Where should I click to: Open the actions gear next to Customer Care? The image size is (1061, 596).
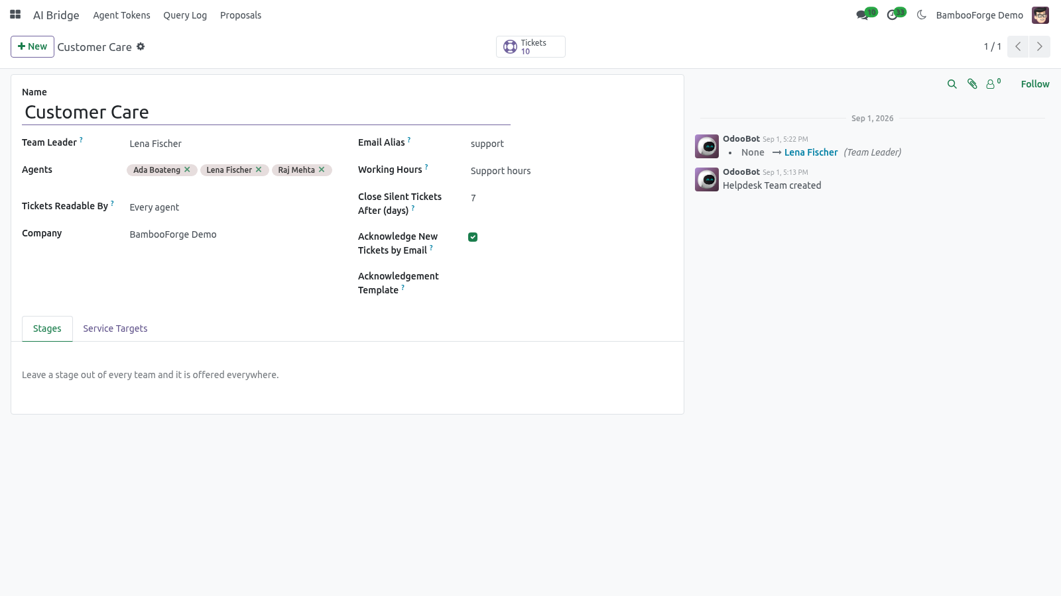141,46
